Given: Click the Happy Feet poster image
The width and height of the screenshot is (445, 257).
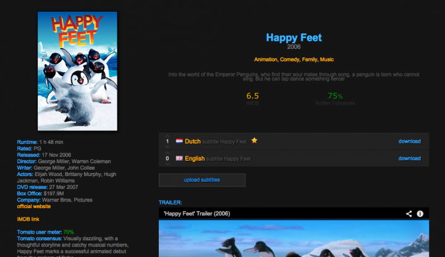Looking at the screenshot, I should point(77,71).
